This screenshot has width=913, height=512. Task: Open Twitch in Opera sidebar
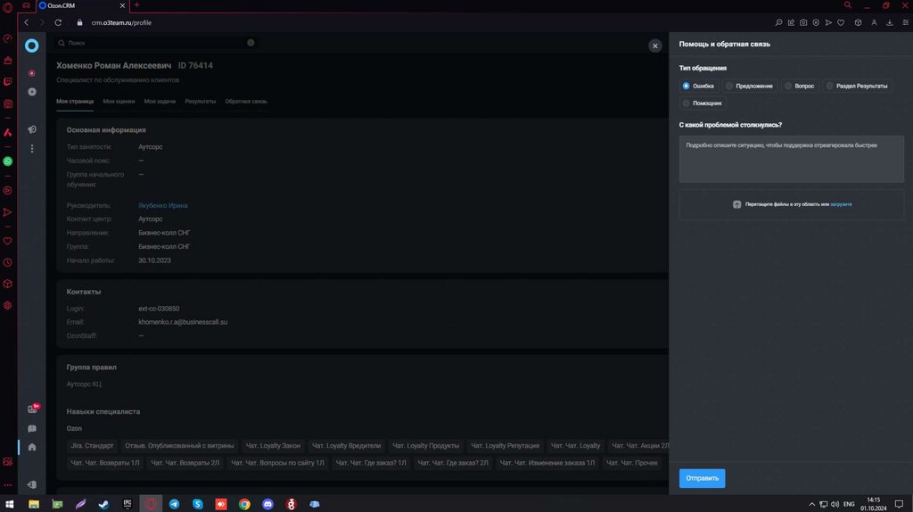tap(7, 81)
